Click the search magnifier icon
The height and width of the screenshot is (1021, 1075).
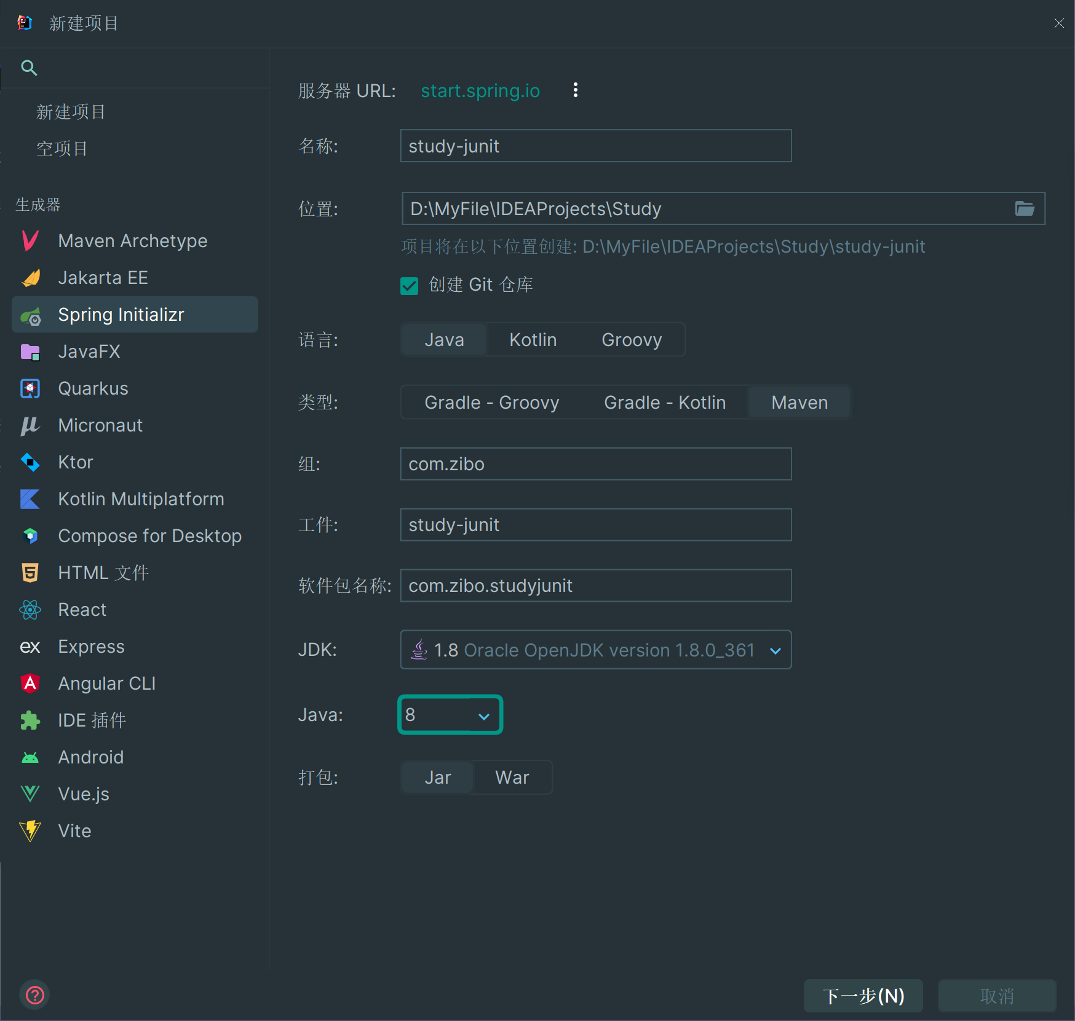tap(29, 68)
